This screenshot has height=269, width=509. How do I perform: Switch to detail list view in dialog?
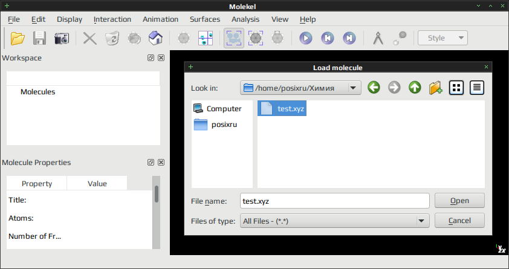[x=477, y=88]
